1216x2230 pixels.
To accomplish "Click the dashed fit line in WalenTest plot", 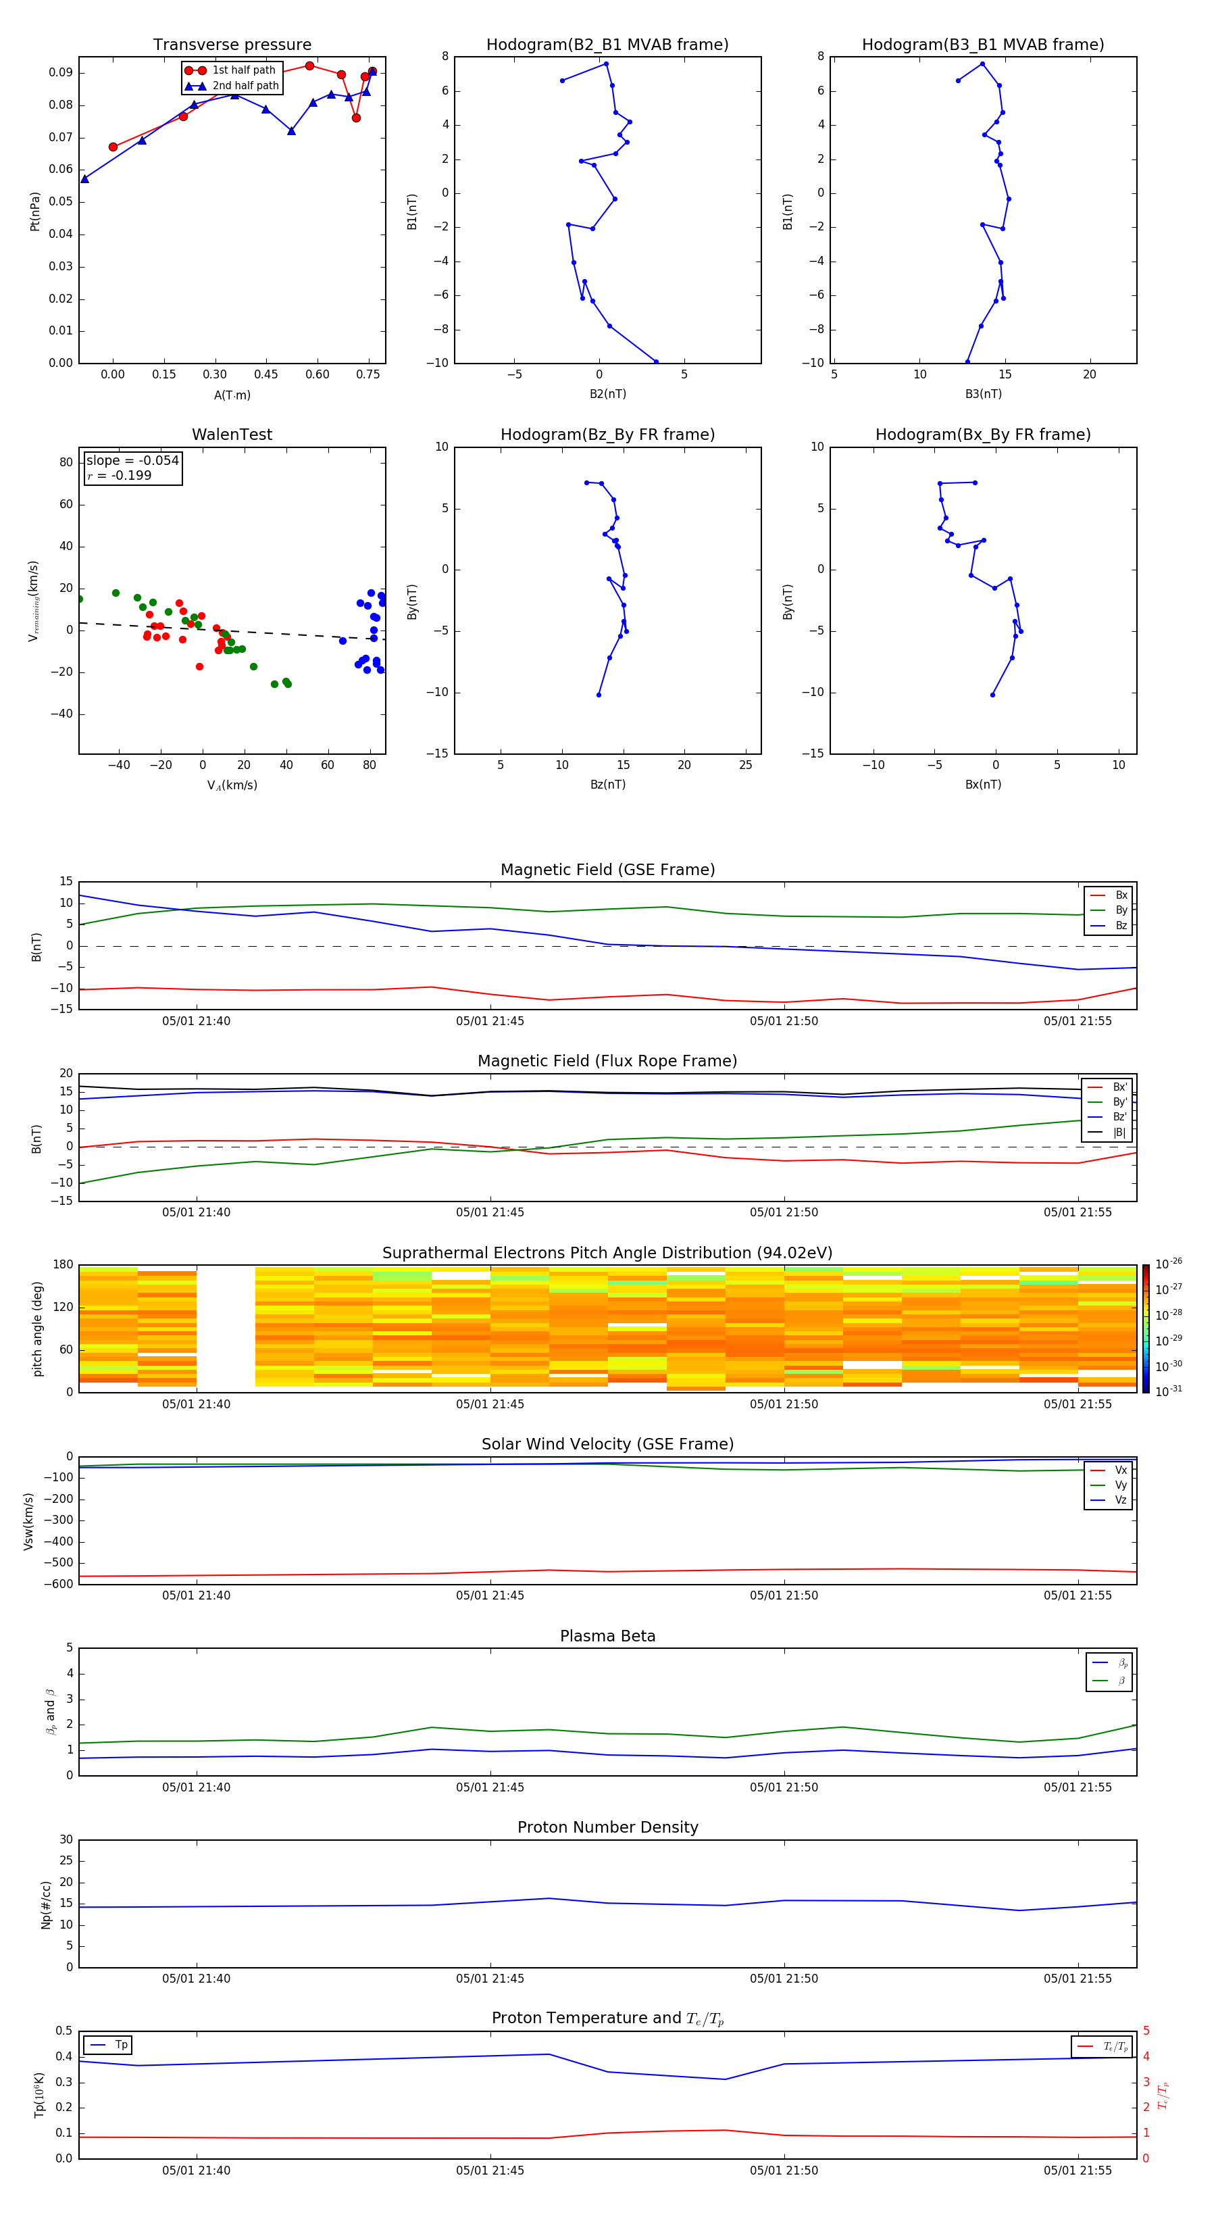I will coord(232,631).
